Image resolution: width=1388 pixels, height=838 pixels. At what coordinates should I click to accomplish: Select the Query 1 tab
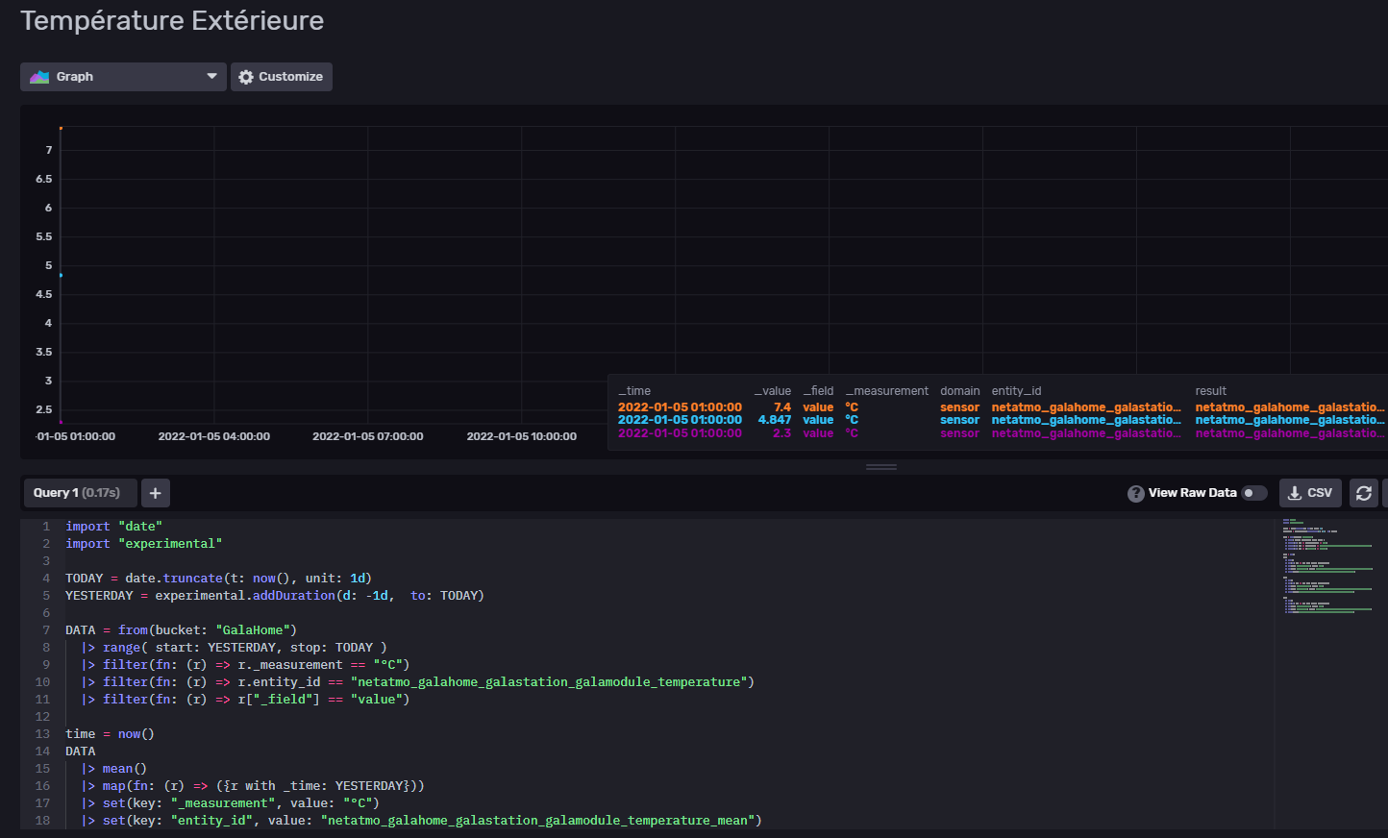click(80, 493)
